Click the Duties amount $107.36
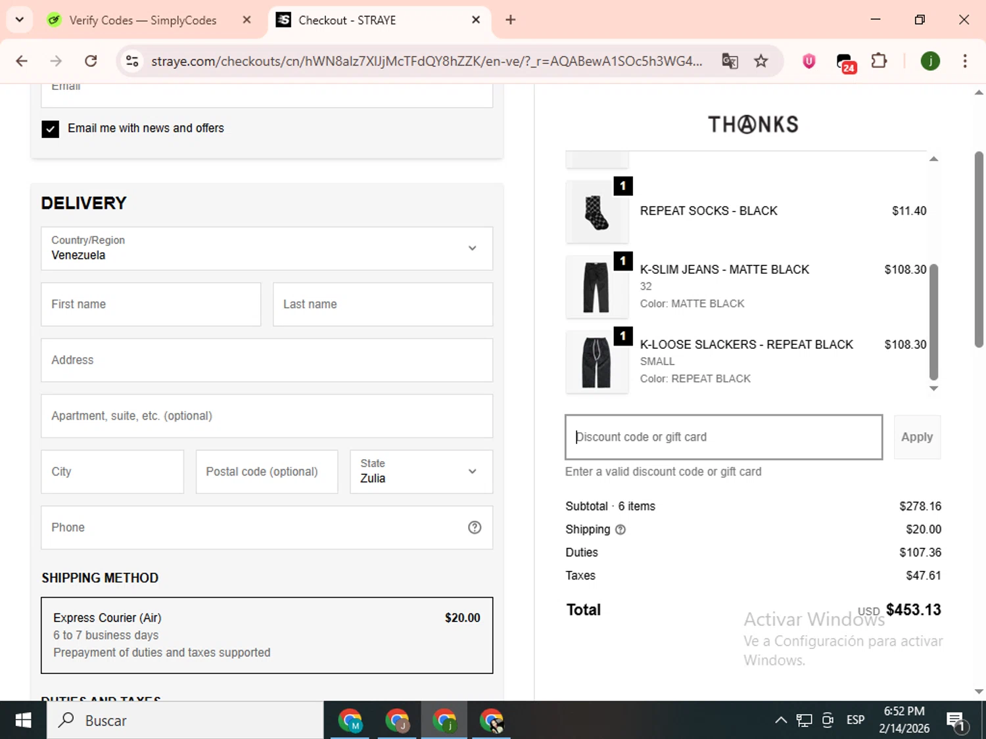 click(x=920, y=552)
